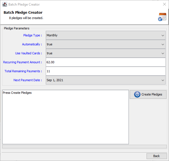169x161 pixels.
Task: Click the Press Create Pledges log area
Action: tap(65, 117)
